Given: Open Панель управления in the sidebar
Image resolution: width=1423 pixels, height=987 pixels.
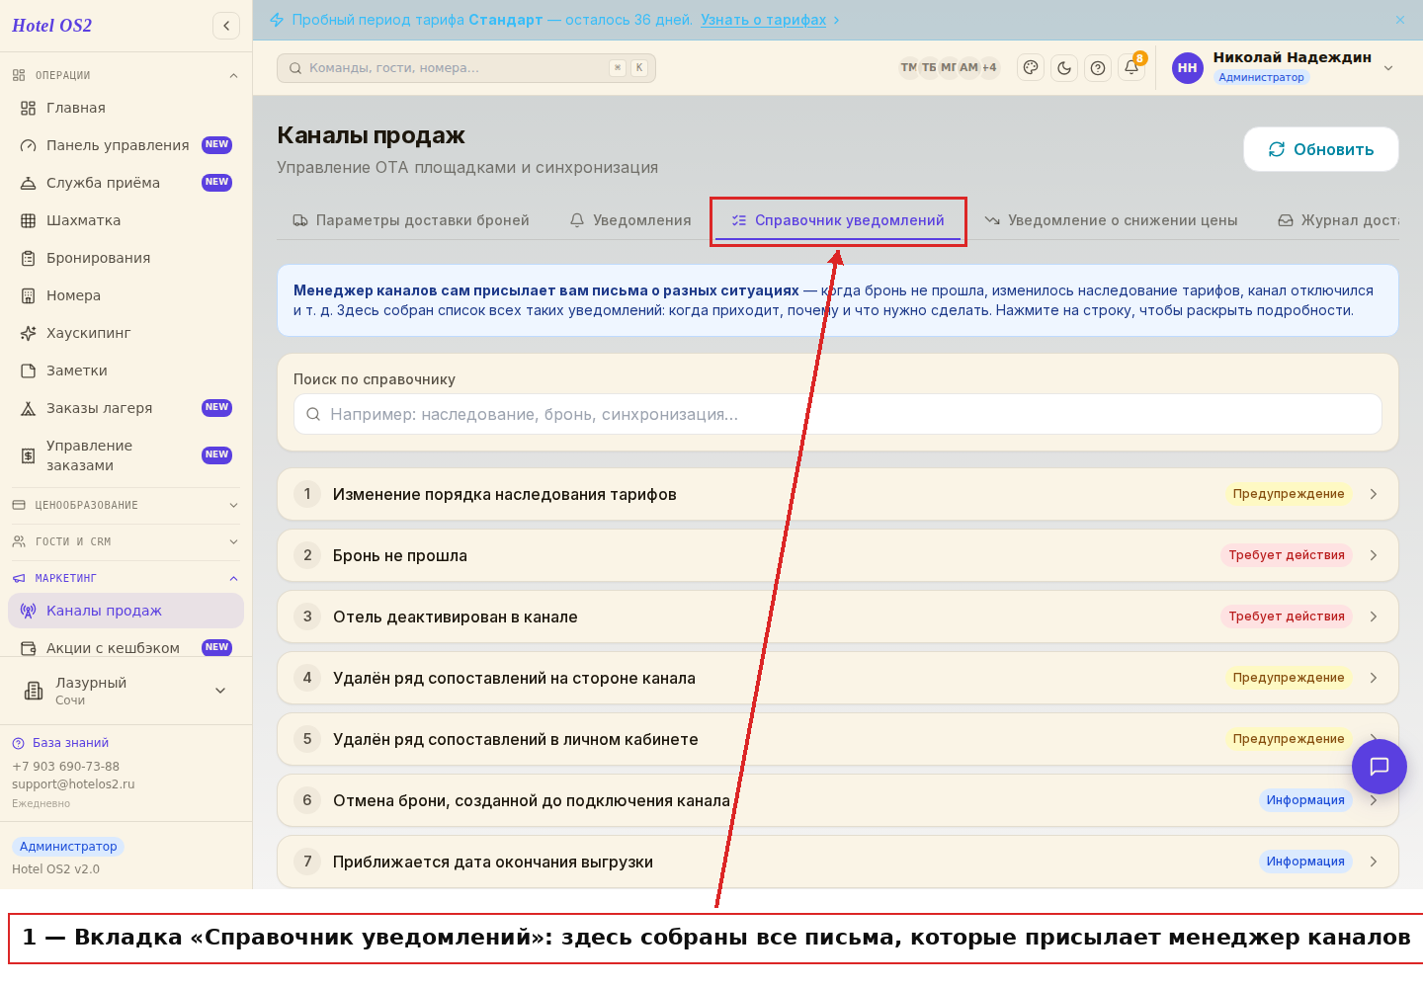Looking at the screenshot, I should tap(126, 145).
